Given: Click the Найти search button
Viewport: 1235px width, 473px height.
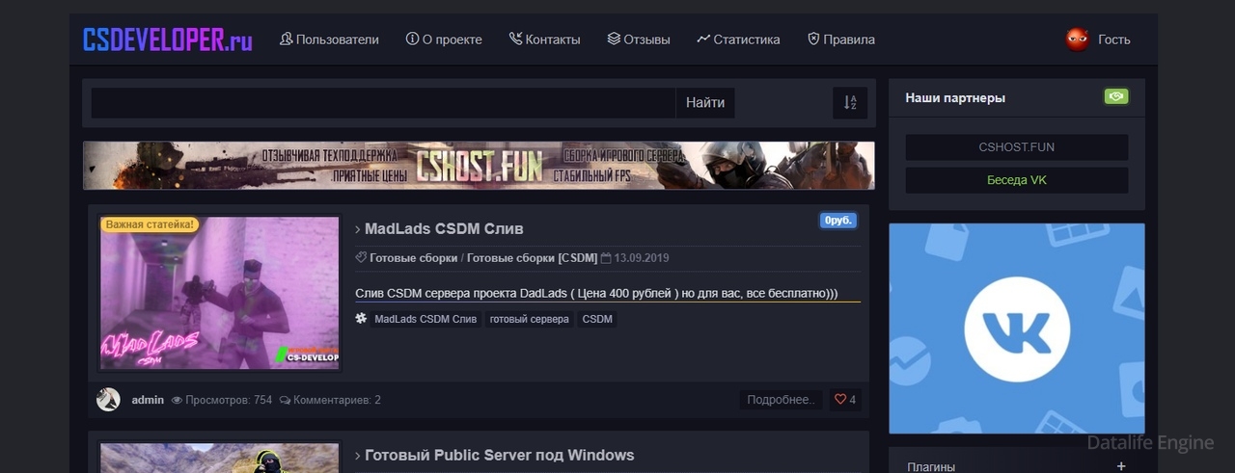Looking at the screenshot, I should [x=705, y=103].
